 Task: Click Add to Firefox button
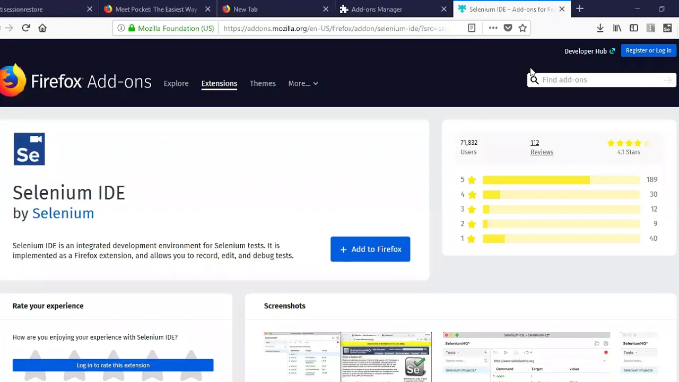[x=370, y=249]
